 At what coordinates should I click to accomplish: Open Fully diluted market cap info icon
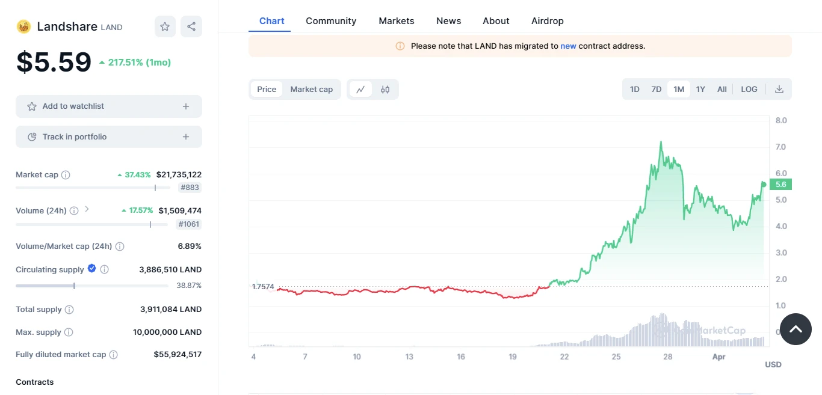(x=113, y=355)
